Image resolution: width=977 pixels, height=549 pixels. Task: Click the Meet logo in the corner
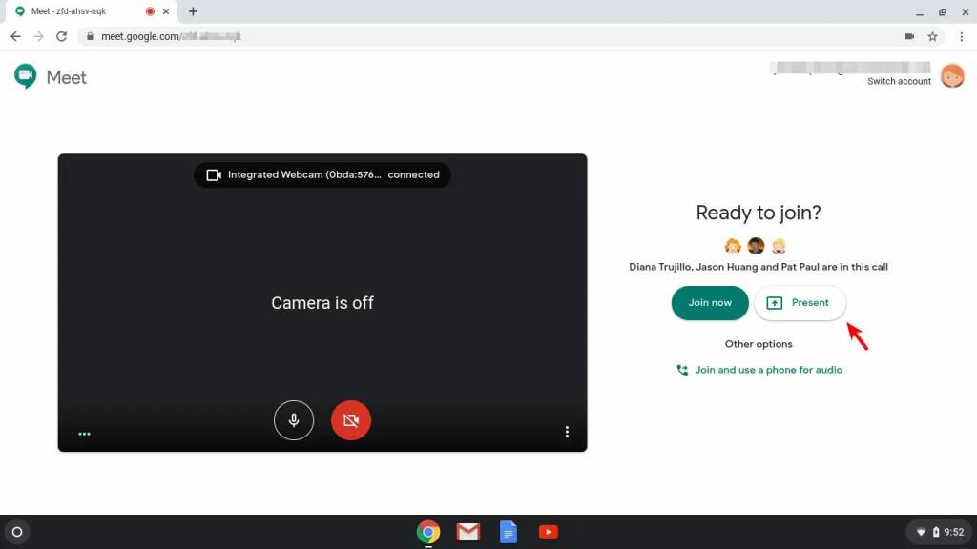[x=49, y=76]
